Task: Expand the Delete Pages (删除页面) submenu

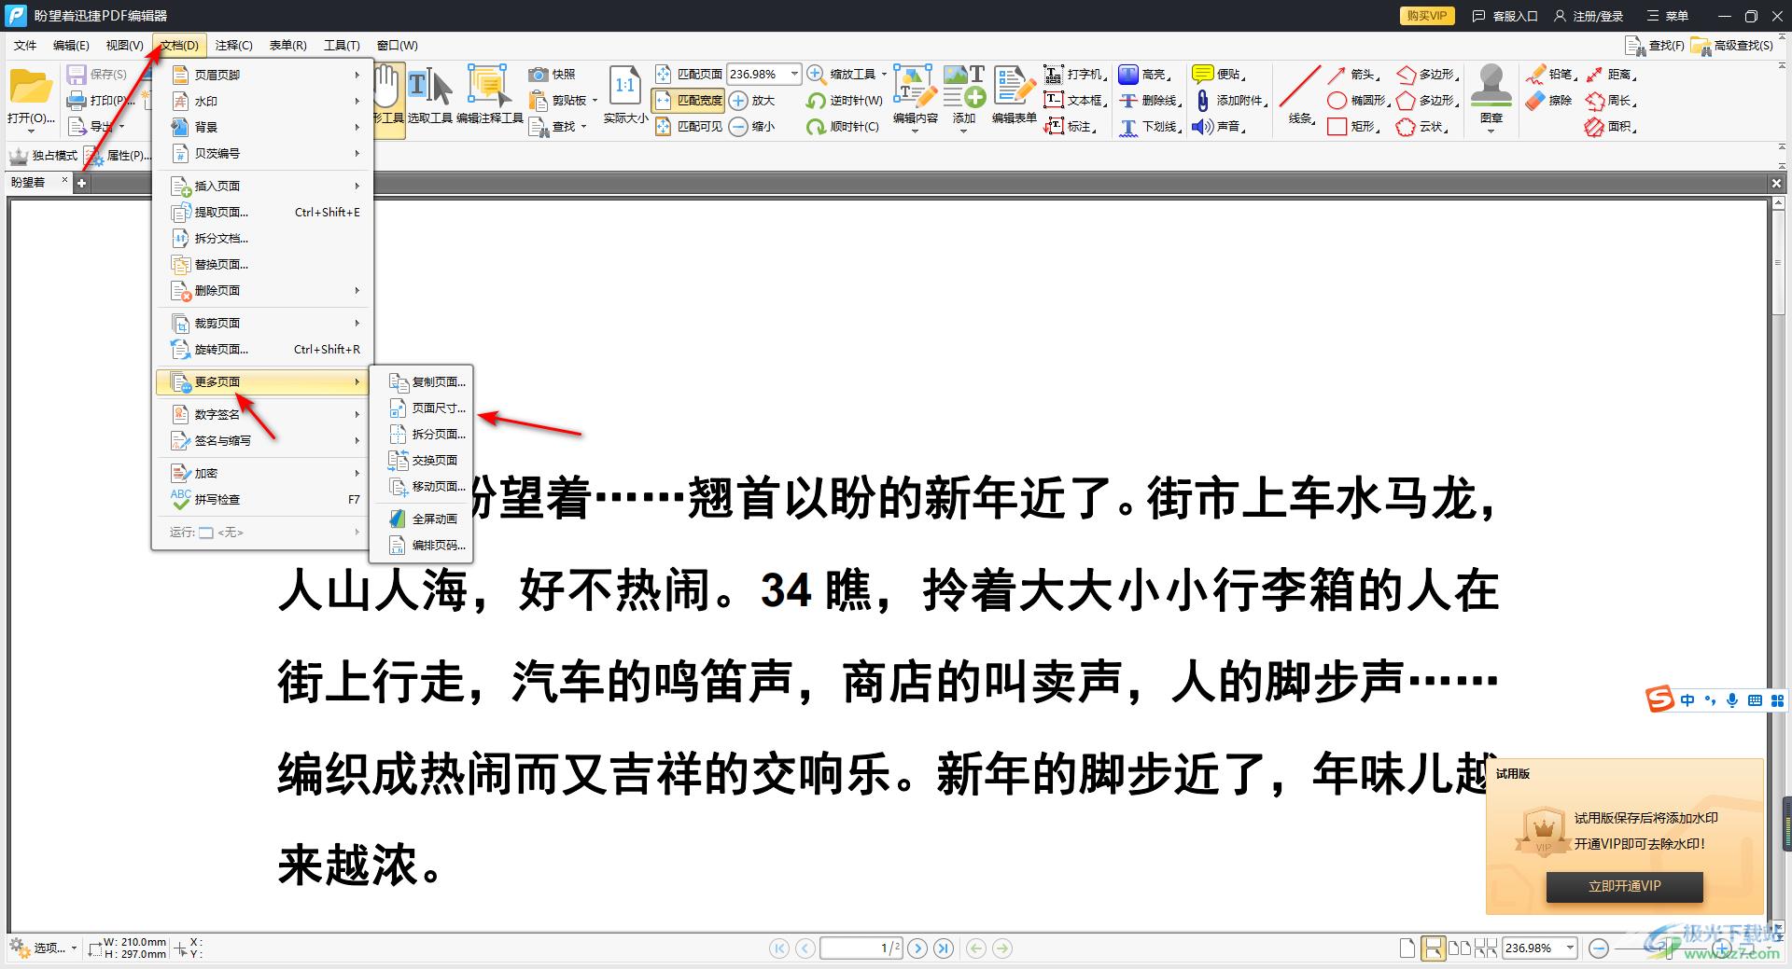Action: point(262,290)
